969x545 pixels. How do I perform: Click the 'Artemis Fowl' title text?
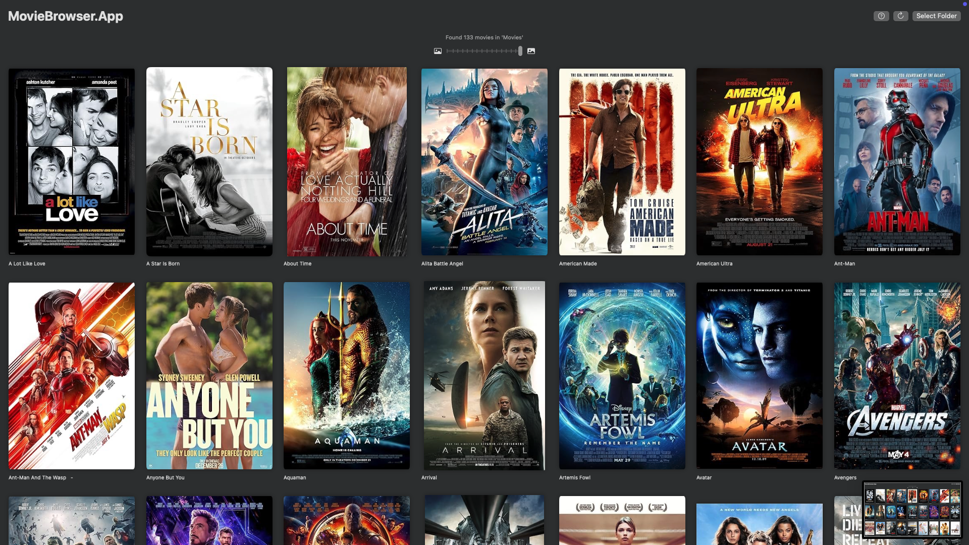[x=575, y=477]
